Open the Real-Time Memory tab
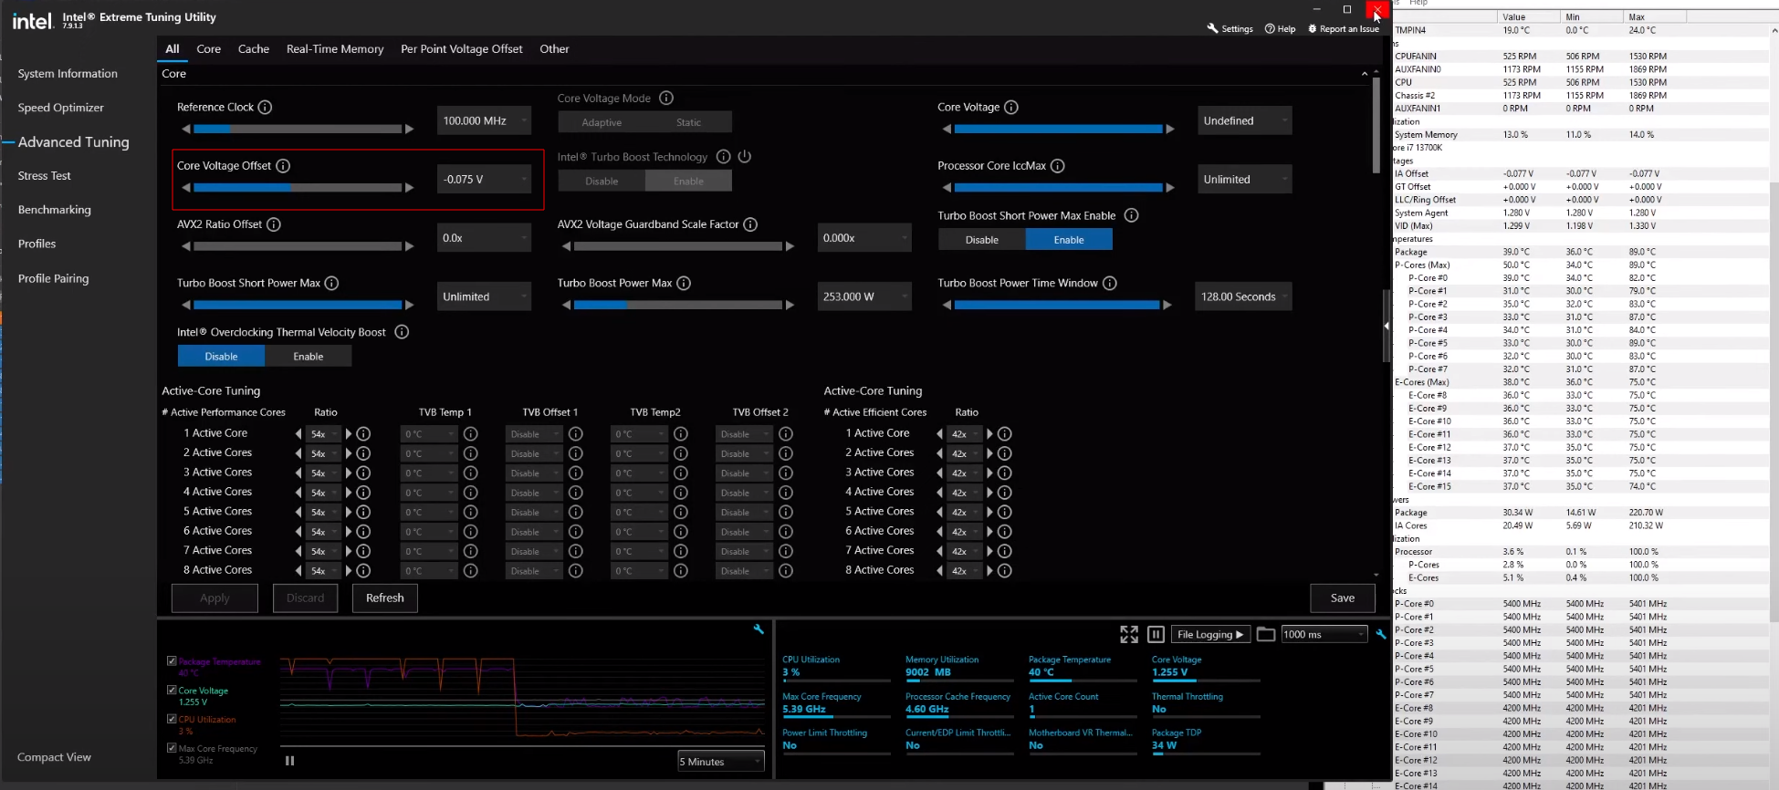This screenshot has height=790, width=1779. click(335, 49)
